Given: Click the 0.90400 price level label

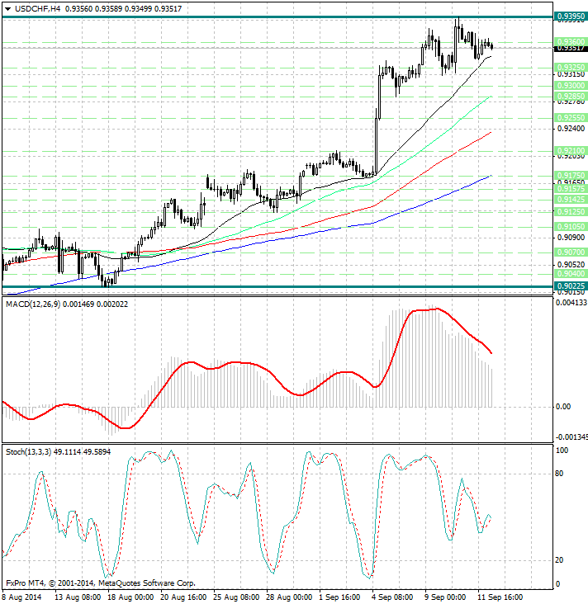Looking at the screenshot, I should click(571, 273).
